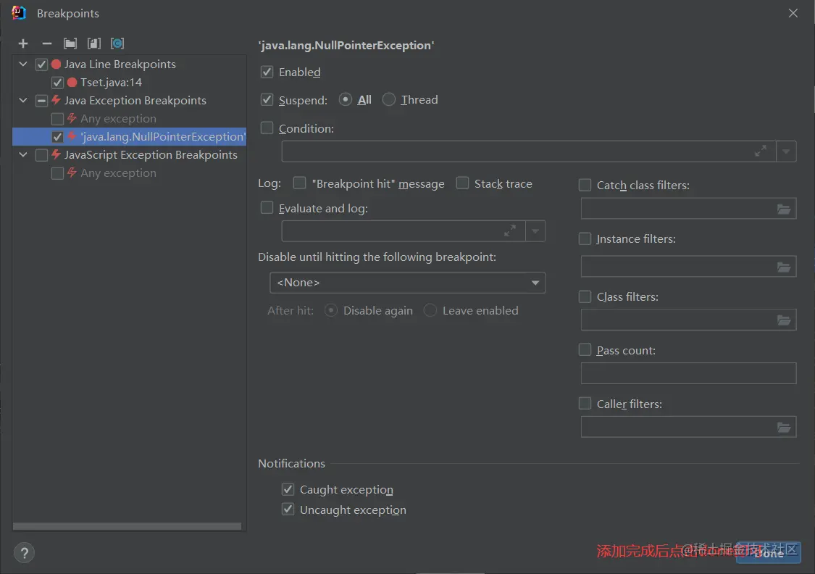The width and height of the screenshot is (815, 574).
Task: Uncheck java.lang.NullPointerException breakpoint checkbox
Action: tap(58, 137)
